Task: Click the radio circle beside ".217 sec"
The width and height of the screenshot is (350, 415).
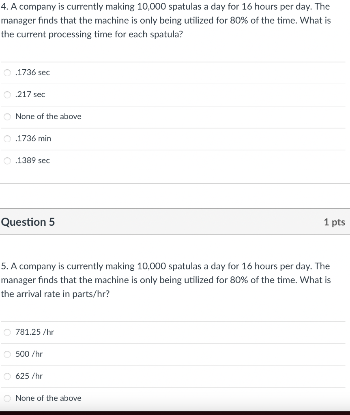Action: (x=7, y=94)
